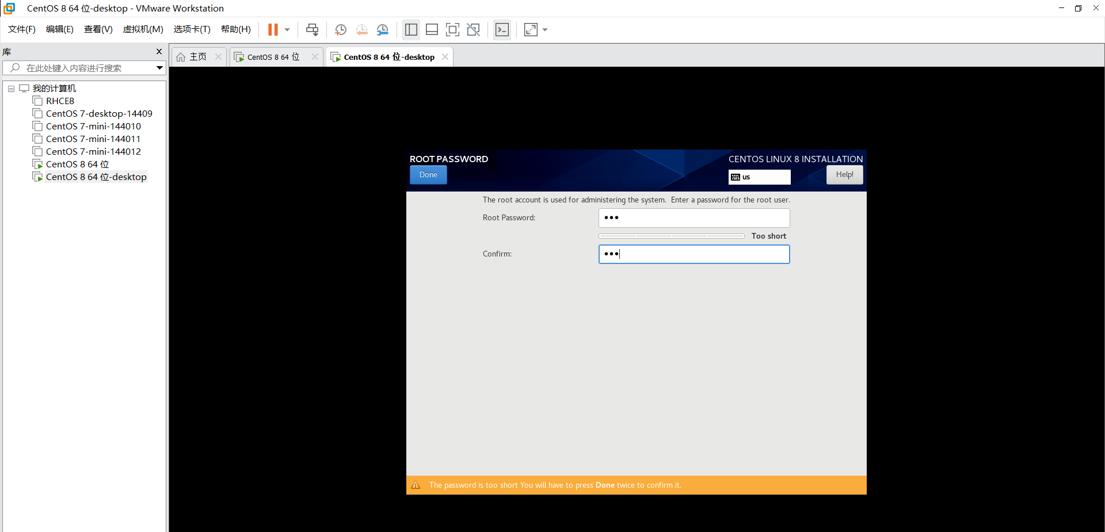Click the too short password warning message

pos(555,485)
